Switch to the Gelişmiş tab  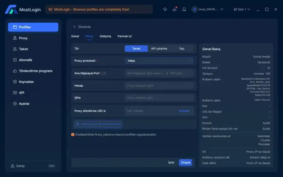tap(105, 36)
